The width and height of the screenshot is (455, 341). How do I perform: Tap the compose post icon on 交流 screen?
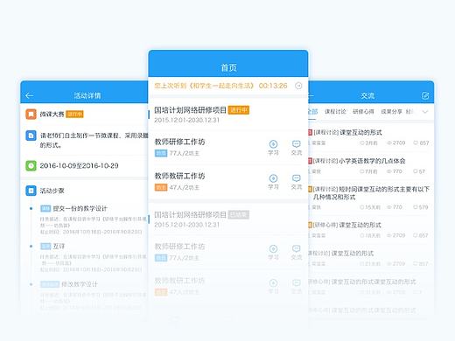click(x=425, y=95)
